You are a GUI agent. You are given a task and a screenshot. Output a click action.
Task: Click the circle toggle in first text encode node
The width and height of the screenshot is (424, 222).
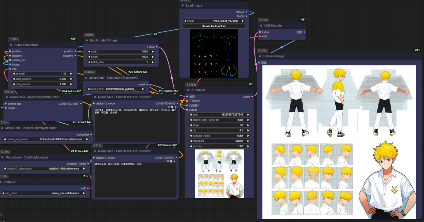169,107
